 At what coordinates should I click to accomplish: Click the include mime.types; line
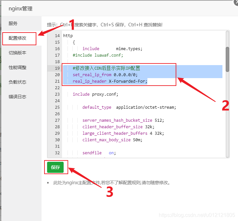(x=112, y=49)
